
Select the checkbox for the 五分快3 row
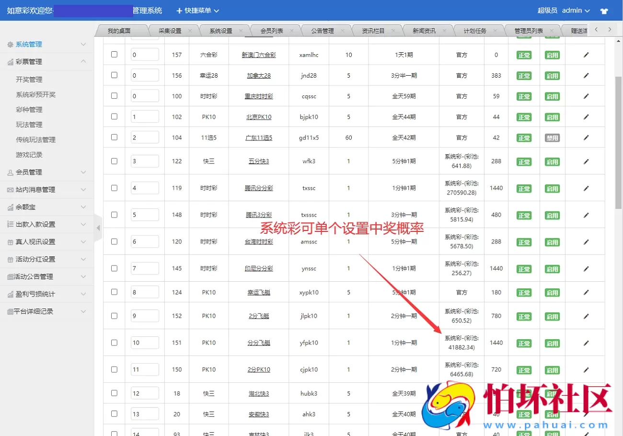click(x=114, y=161)
